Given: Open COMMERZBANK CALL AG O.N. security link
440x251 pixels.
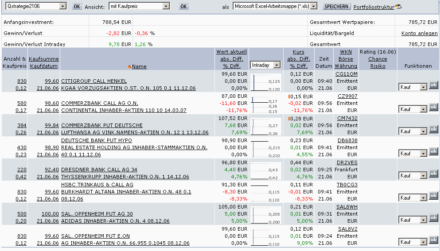Looking at the screenshot, I should coord(100,103).
